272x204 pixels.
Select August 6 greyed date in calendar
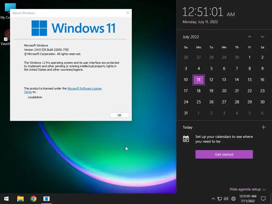pyautogui.click(x=262, y=113)
